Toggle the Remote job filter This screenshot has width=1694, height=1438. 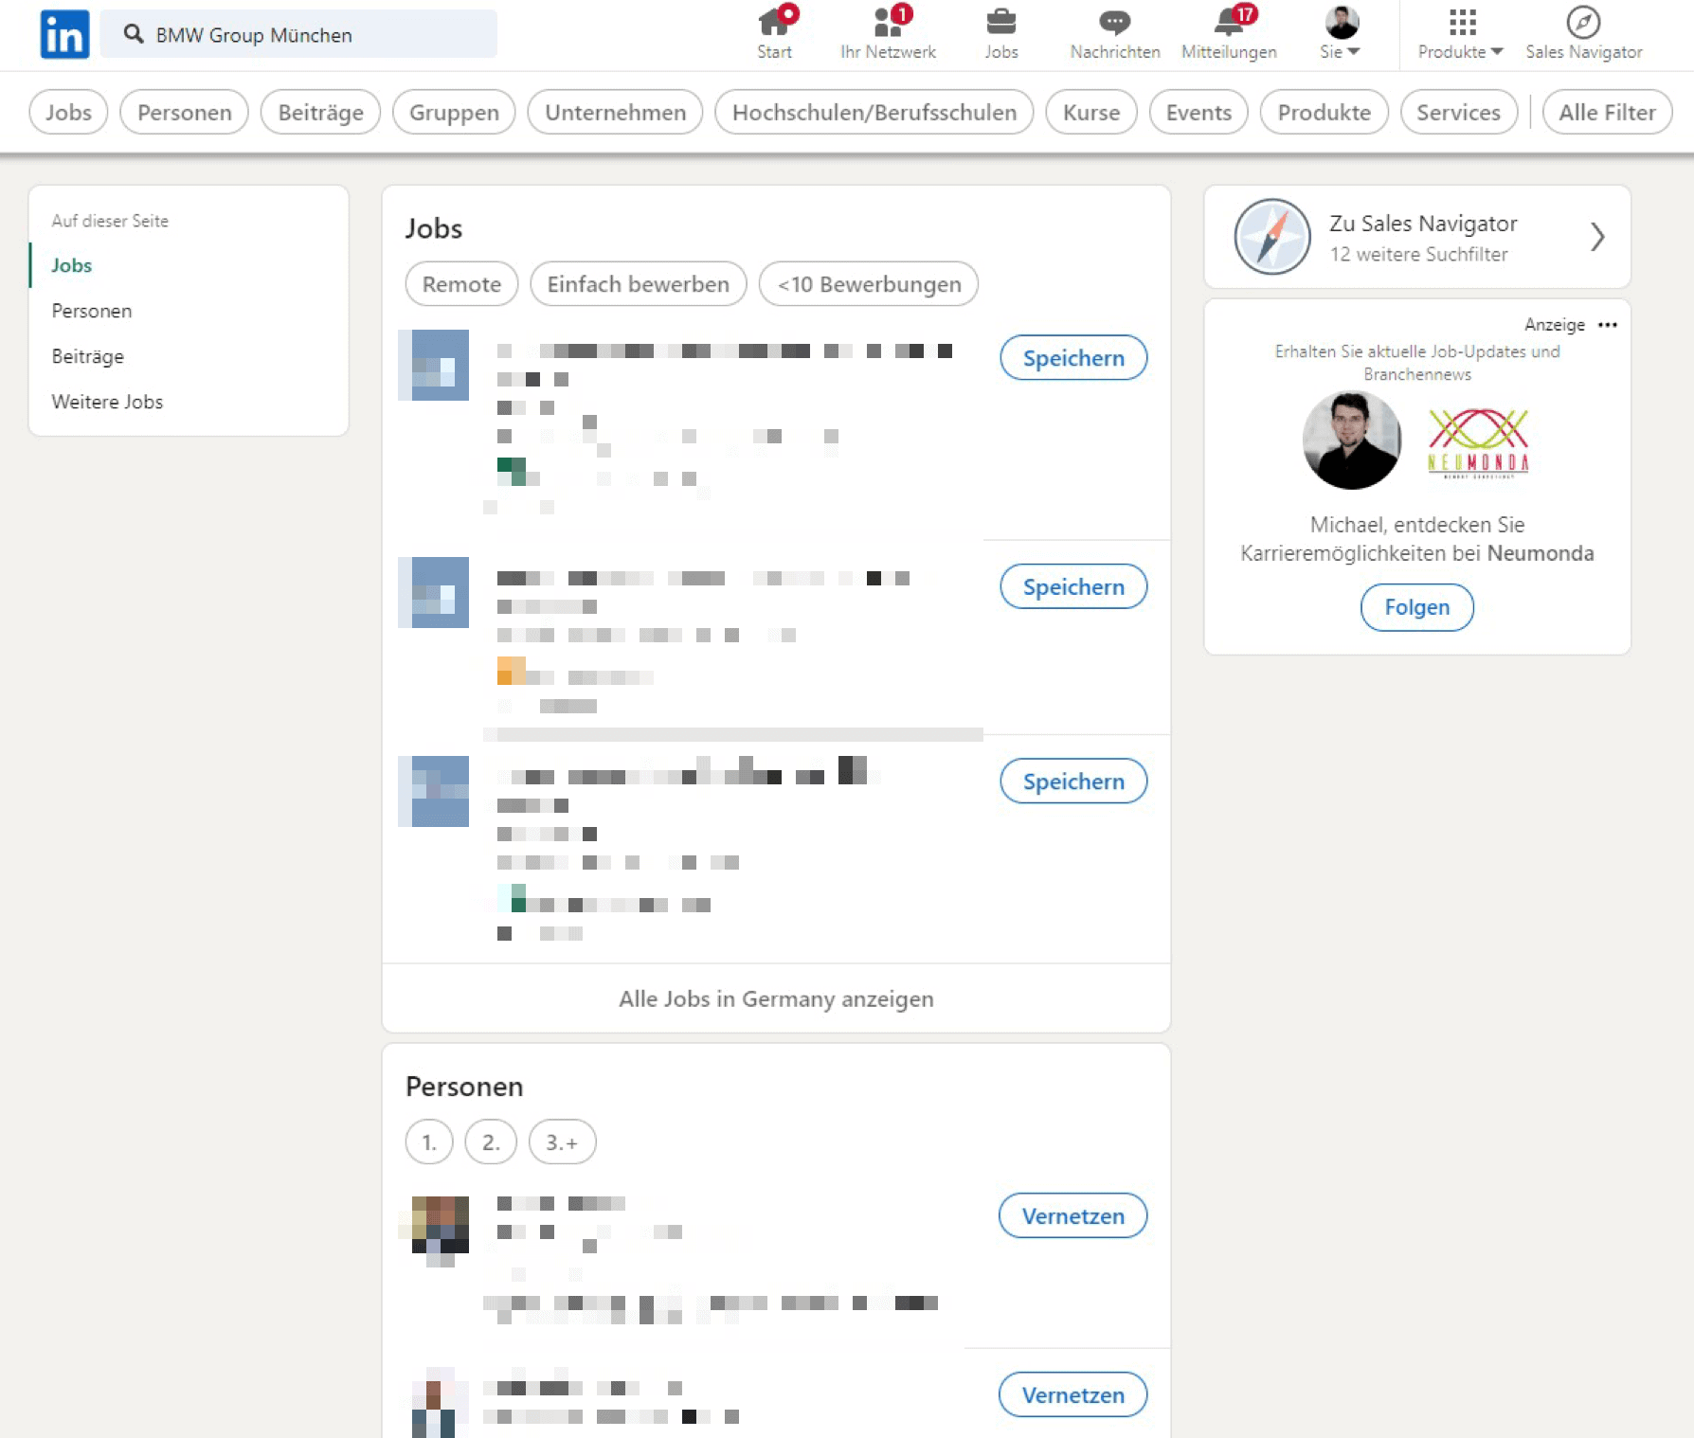coord(461,284)
